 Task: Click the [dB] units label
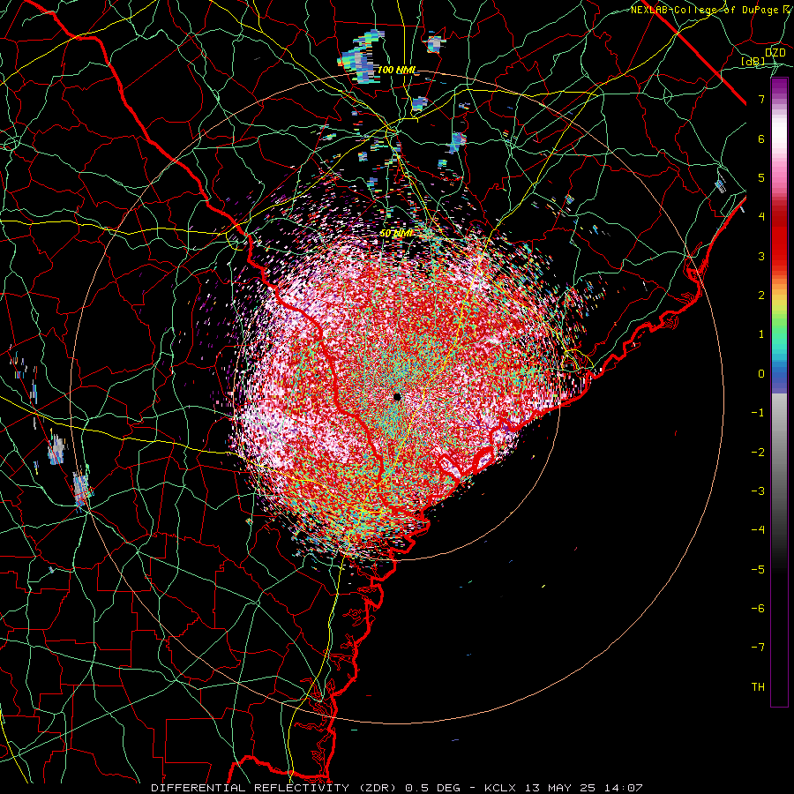753,62
